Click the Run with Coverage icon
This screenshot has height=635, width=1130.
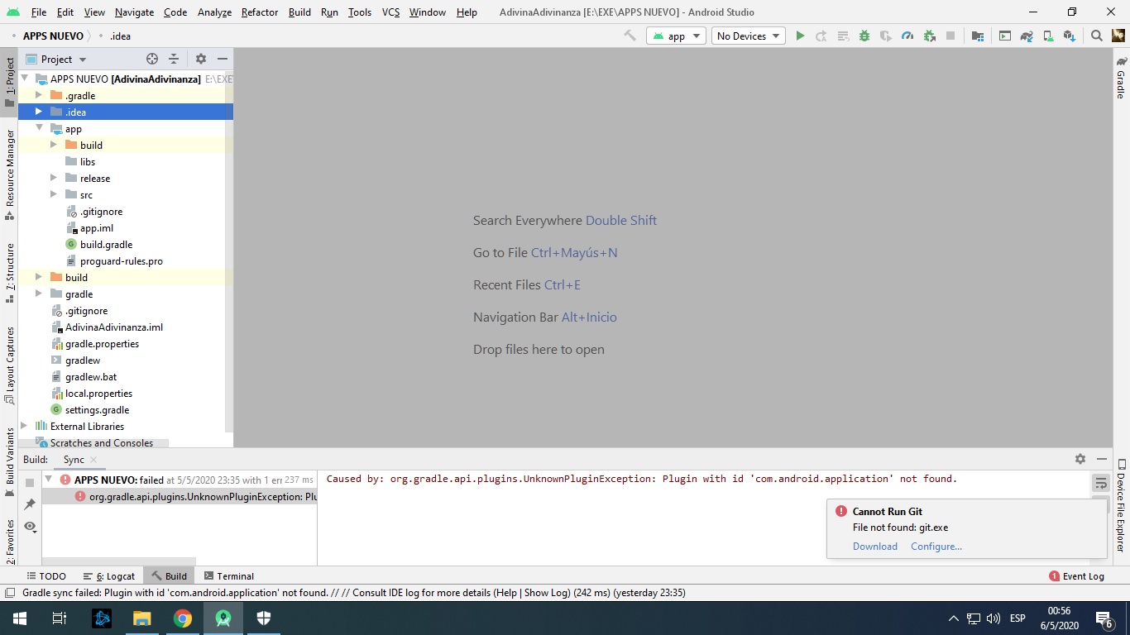click(x=886, y=36)
